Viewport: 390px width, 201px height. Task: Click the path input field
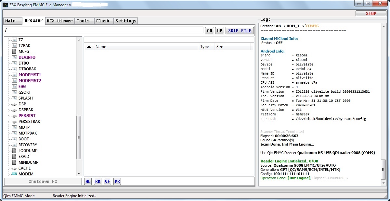pos(104,30)
